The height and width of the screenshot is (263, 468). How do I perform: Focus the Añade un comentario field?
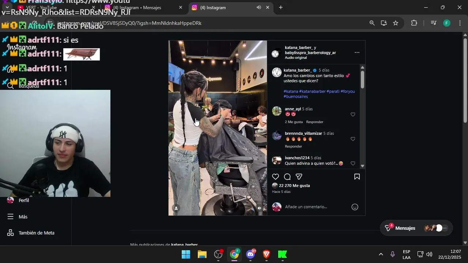[x=316, y=207]
